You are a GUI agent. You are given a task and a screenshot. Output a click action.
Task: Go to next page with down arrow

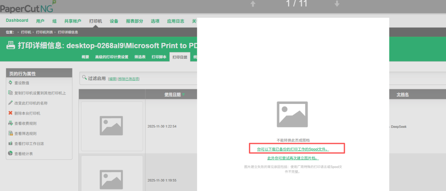pos(337,4)
